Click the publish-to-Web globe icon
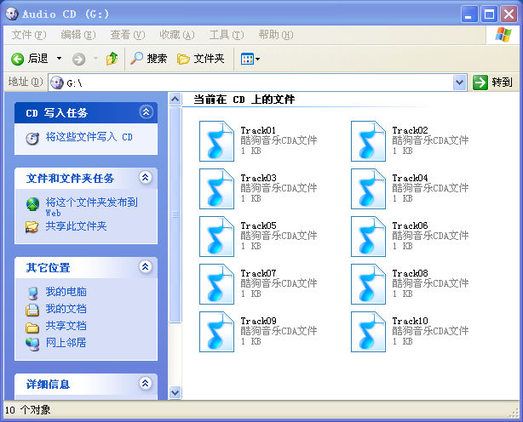This screenshot has width=523, height=422. tap(32, 204)
